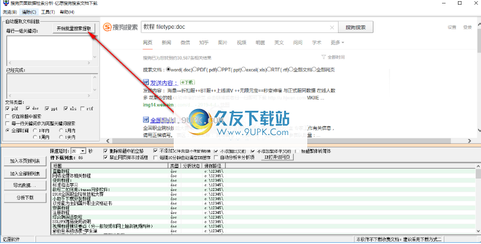481x244 pixels.
Task: Click the browser horizontal scrollbar
Action: click(x=288, y=141)
